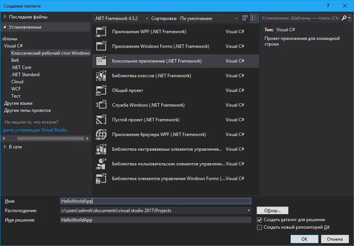This screenshot has width=354, height=246.
Task: Click the search magnifier icon
Action: click(x=344, y=18)
